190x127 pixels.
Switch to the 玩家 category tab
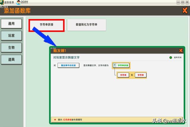pyautogui.click(x=11, y=36)
